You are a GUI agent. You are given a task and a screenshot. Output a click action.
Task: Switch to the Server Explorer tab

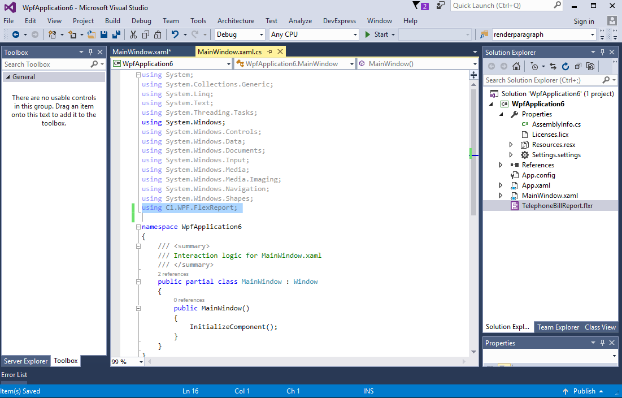coord(26,361)
